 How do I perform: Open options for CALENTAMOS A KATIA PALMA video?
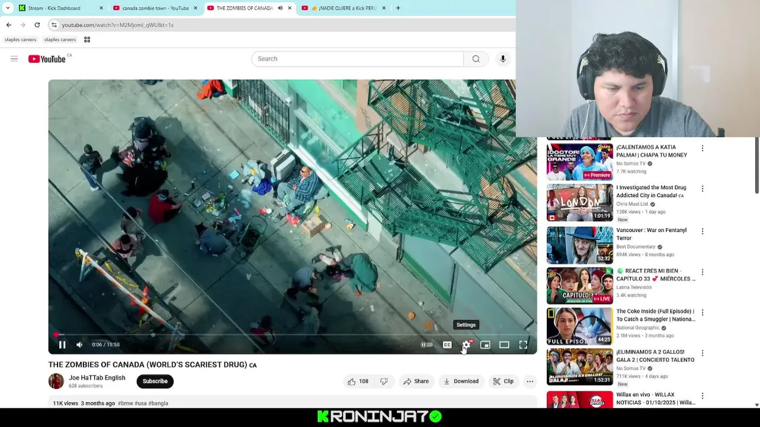click(x=703, y=148)
